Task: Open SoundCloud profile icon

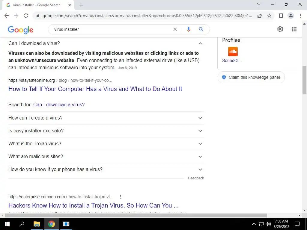Action: (x=233, y=52)
